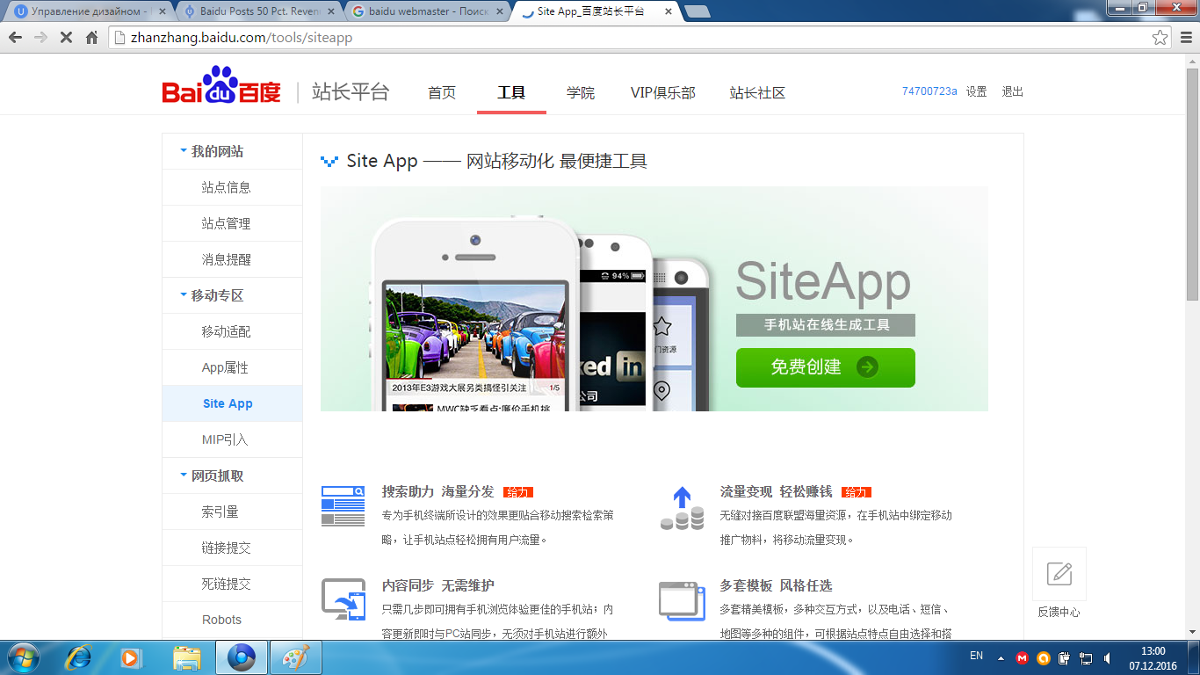This screenshot has height=675, width=1200.
Task: Click the 搜索助力 海量分发 heading
Action: pos(437,491)
